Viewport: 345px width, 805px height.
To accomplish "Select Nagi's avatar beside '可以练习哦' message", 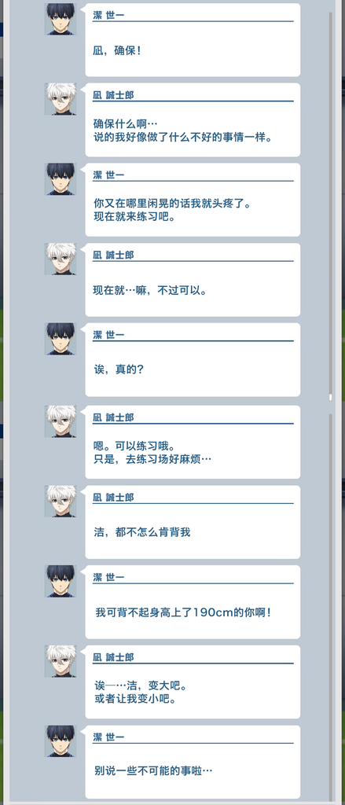I will pyautogui.click(x=61, y=421).
